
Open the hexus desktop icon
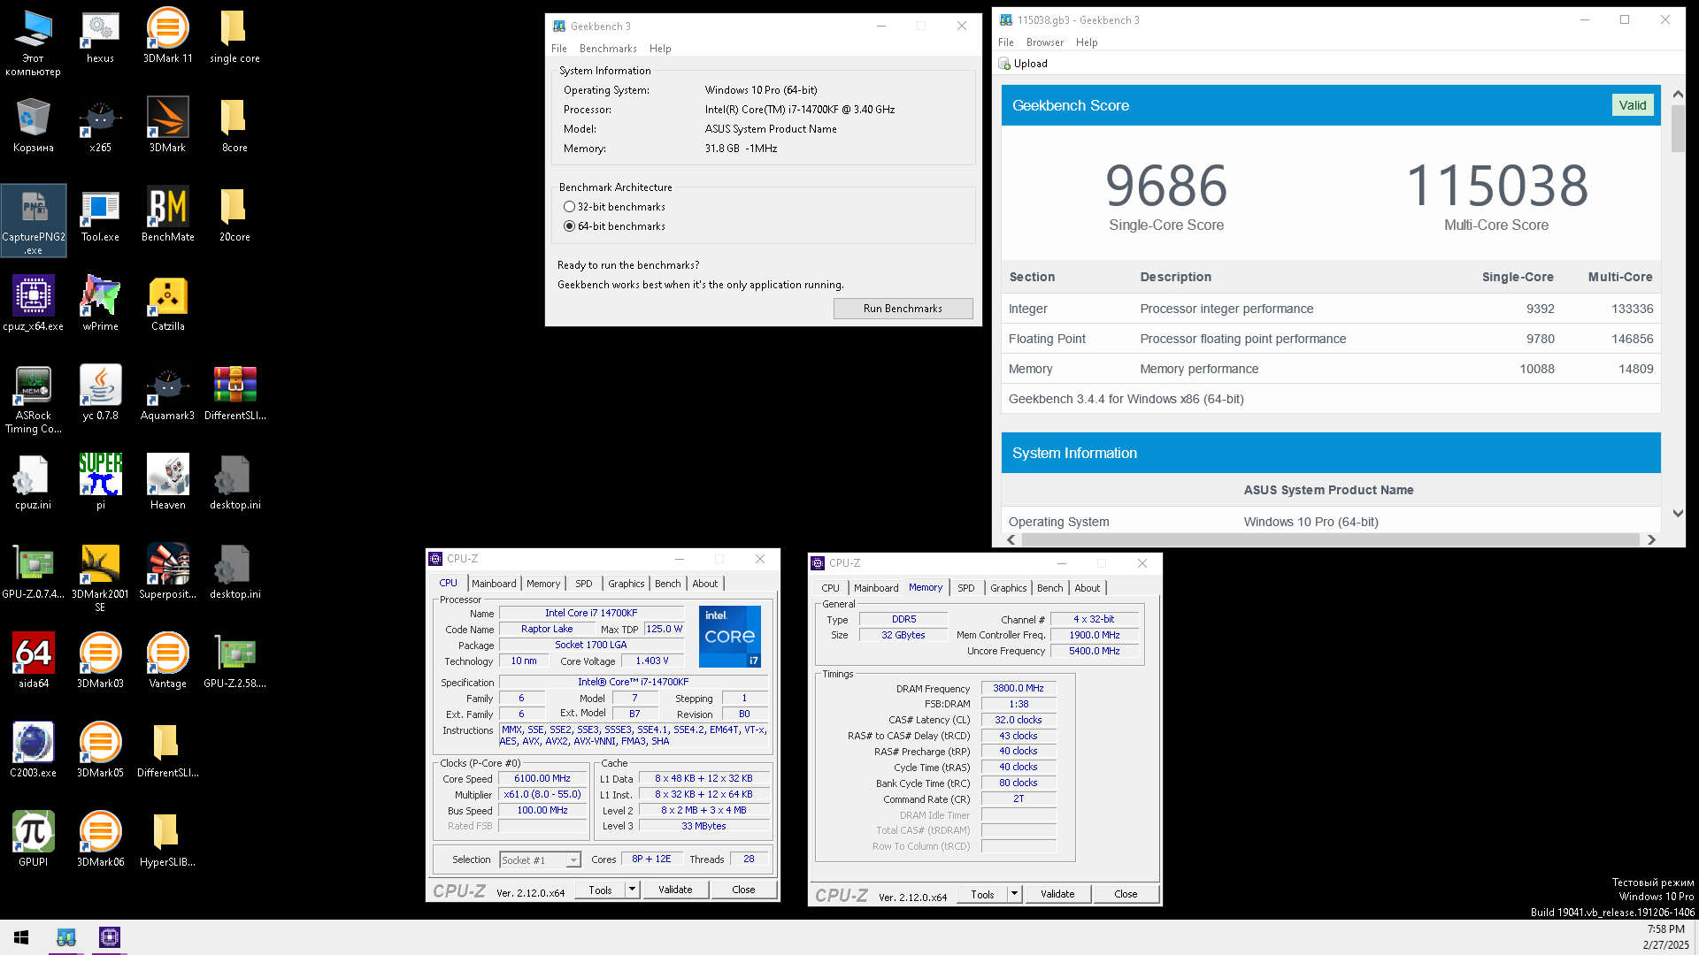point(100,36)
